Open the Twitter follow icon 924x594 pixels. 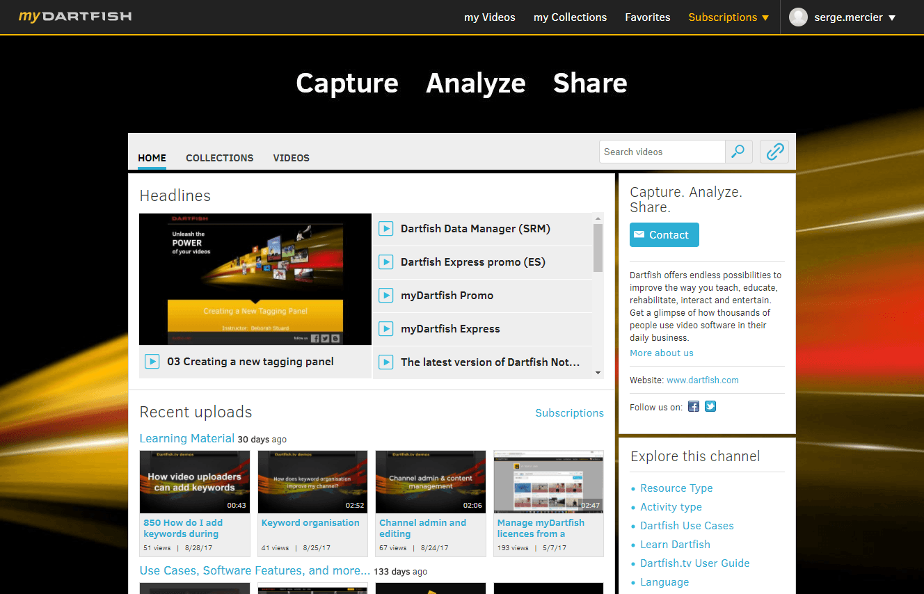(710, 407)
